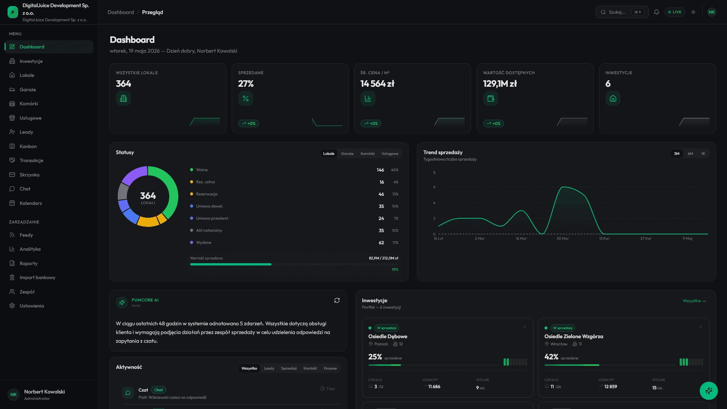
Task: Switch Statusy to Komórki tab
Action: point(368,154)
